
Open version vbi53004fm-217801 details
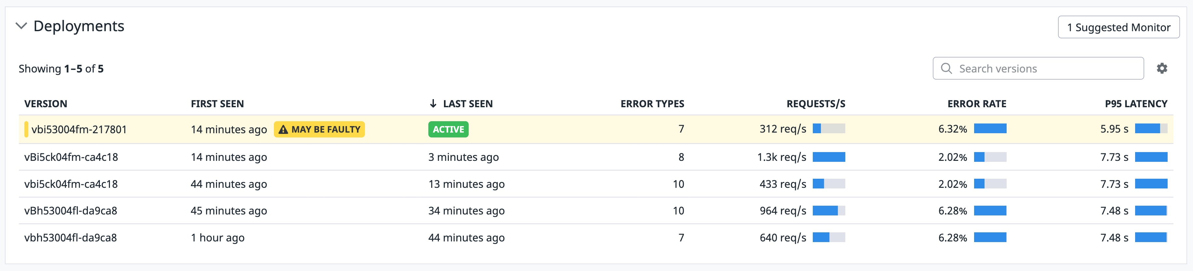[x=79, y=129]
